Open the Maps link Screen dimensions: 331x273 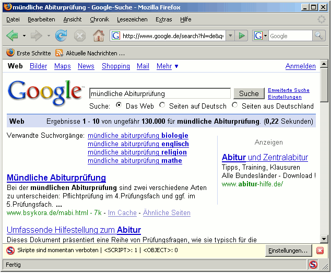click(63, 66)
